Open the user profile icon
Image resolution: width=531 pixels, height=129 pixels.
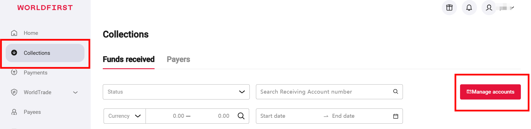[x=489, y=8]
